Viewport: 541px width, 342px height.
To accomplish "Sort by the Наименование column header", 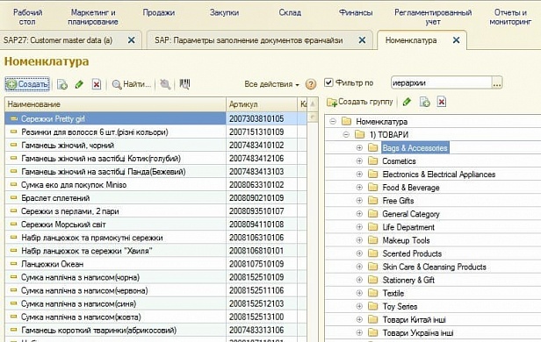I will (x=116, y=104).
